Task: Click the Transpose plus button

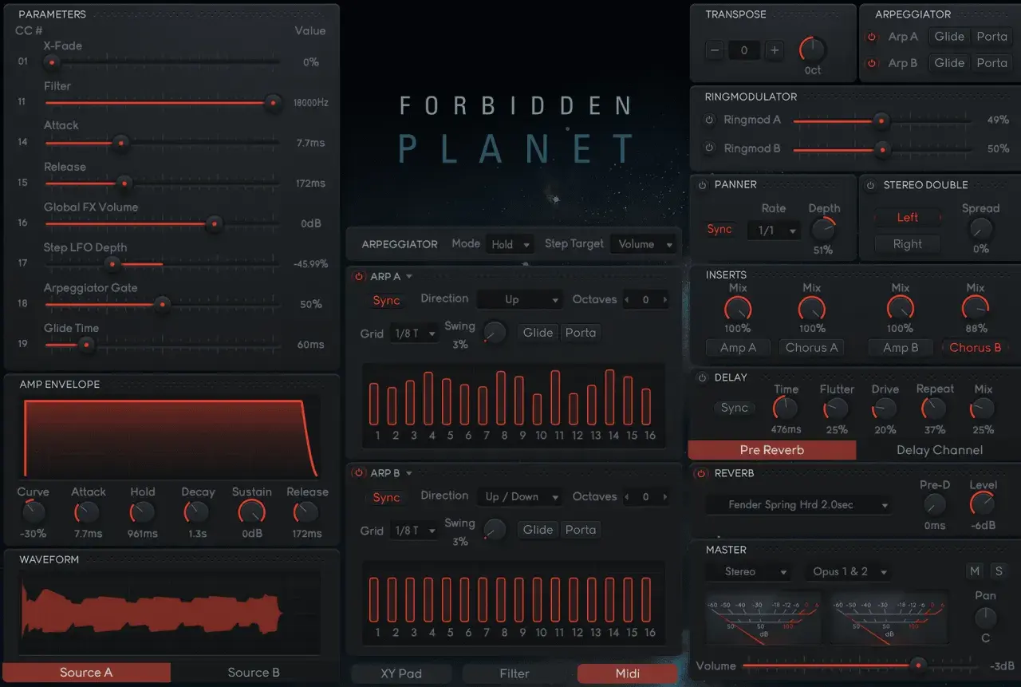Action: (x=774, y=50)
